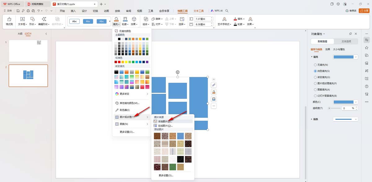Click the 有修改 status button

coord(351,11)
